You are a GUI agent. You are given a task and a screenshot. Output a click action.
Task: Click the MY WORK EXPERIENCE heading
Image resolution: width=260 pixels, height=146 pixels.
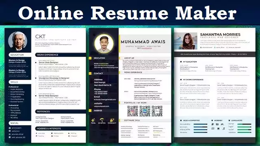(193, 79)
